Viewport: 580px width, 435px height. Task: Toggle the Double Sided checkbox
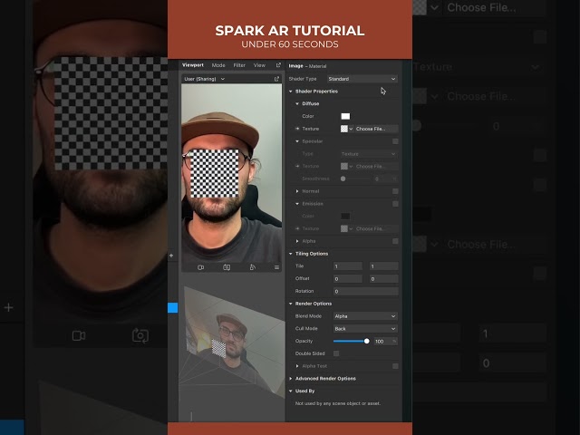pos(336,353)
